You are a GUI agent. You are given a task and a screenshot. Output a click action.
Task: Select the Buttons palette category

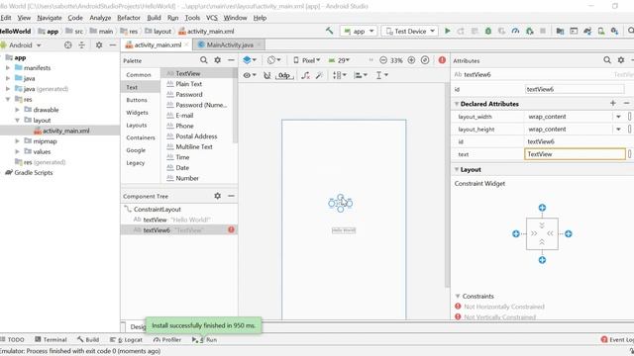(137, 100)
